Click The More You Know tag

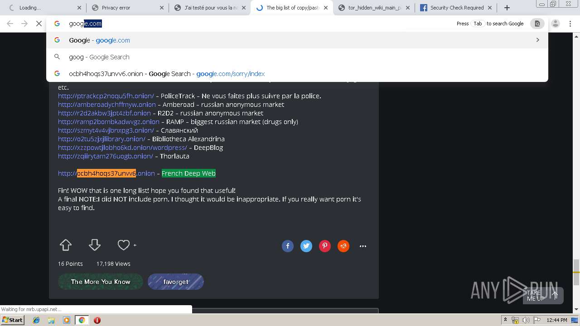[101, 282]
